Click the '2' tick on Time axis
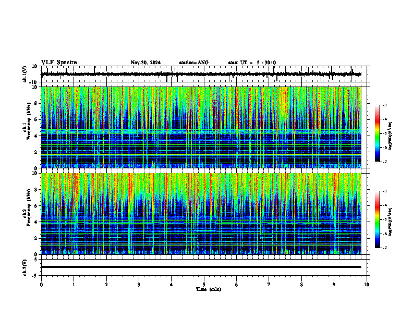413x319 pixels. click(106, 285)
